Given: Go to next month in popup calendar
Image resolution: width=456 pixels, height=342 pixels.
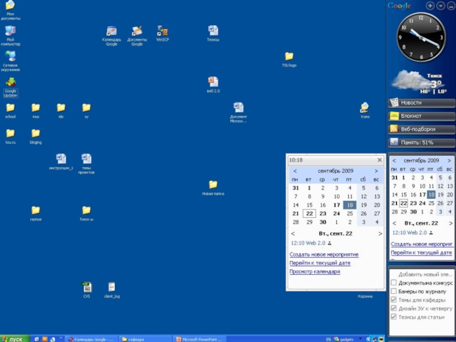Looking at the screenshot, I should click(x=376, y=171).
